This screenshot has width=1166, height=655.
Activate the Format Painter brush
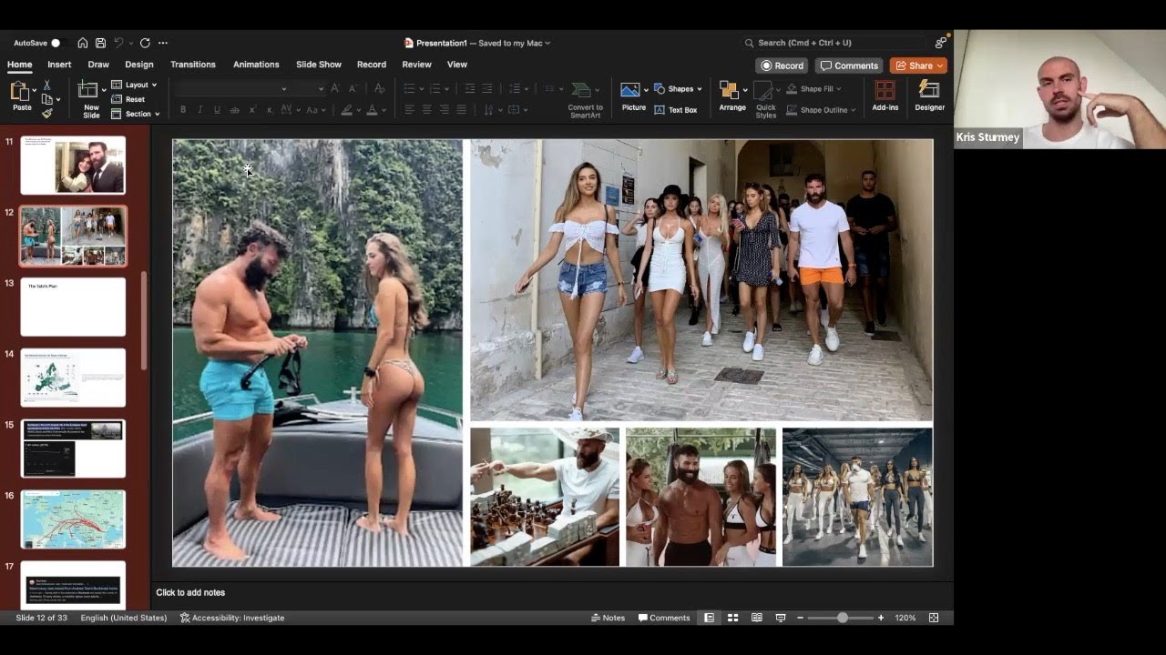pos(47,114)
